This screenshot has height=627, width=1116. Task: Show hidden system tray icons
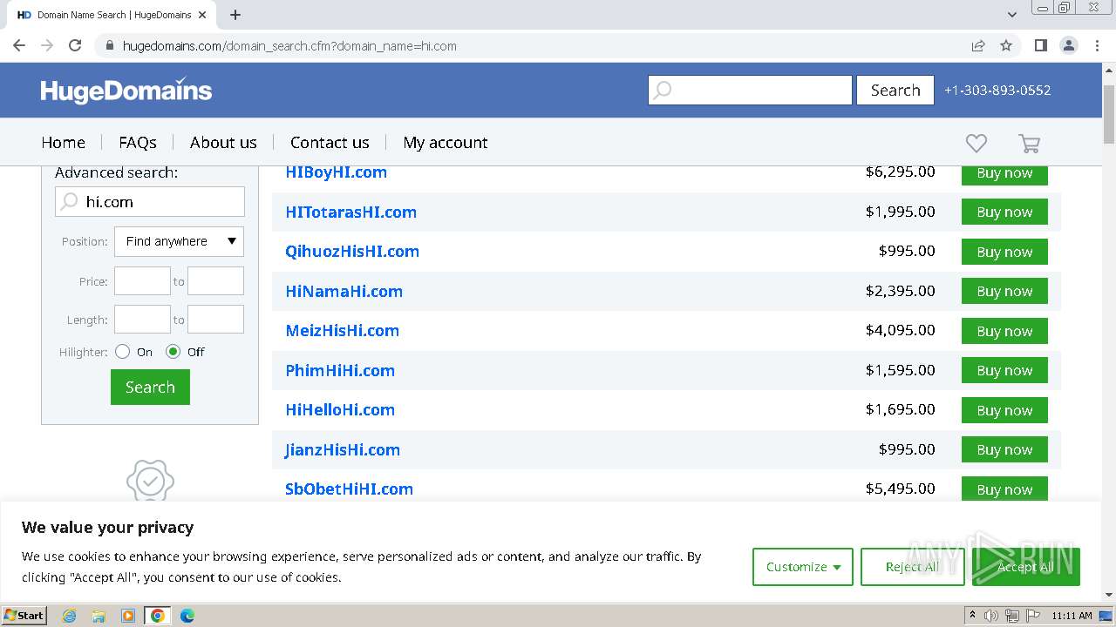972,616
